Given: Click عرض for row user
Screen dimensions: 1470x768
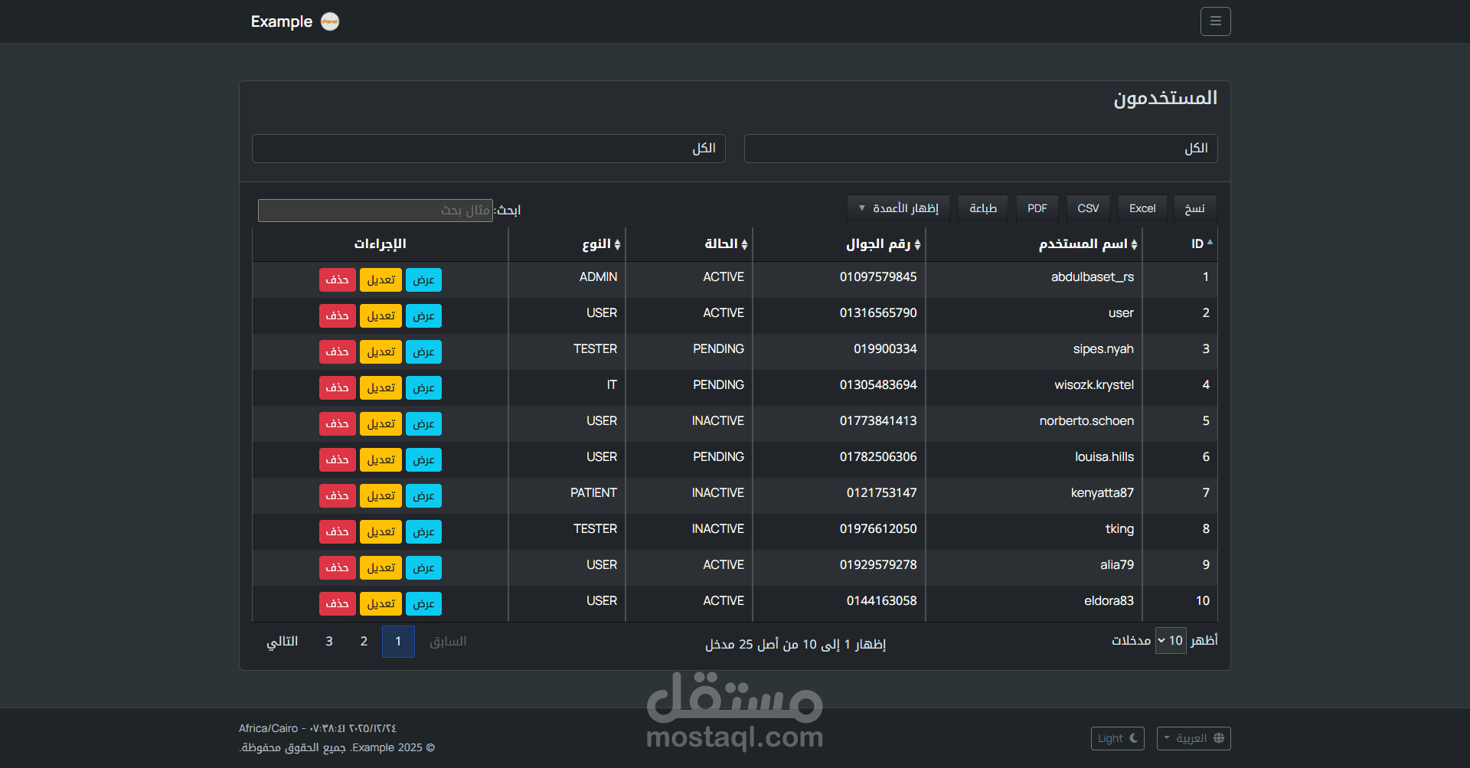Looking at the screenshot, I should pyautogui.click(x=423, y=316).
